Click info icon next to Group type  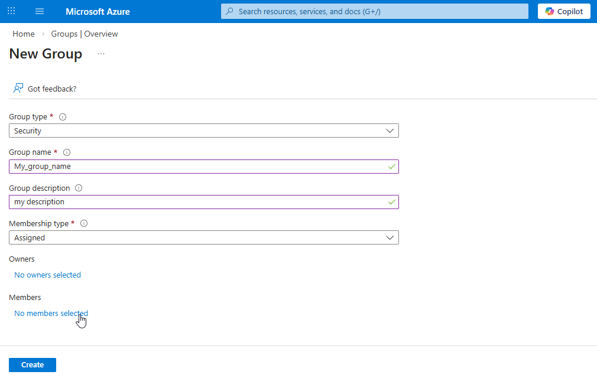tap(63, 117)
